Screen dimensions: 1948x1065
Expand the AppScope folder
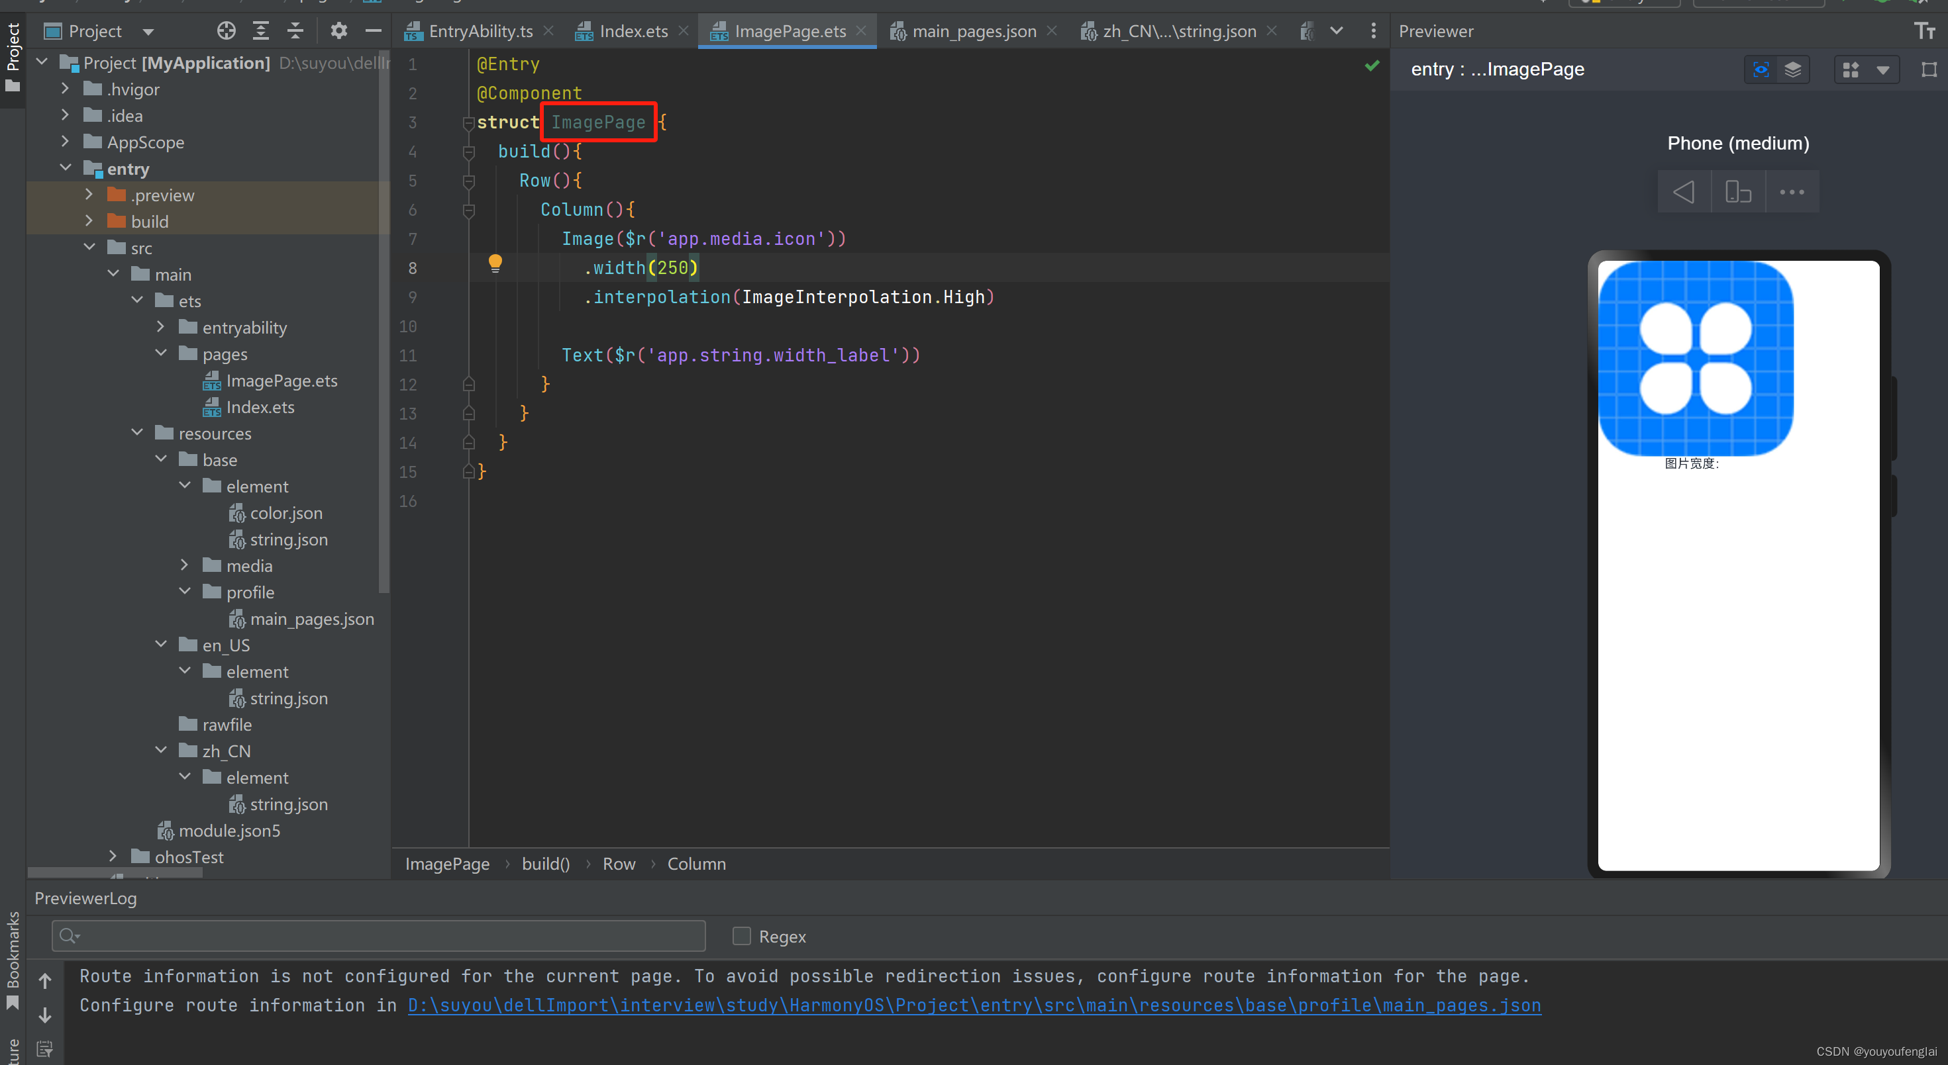[64, 142]
